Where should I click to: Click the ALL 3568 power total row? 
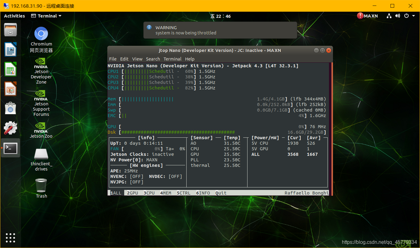pos(285,154)
